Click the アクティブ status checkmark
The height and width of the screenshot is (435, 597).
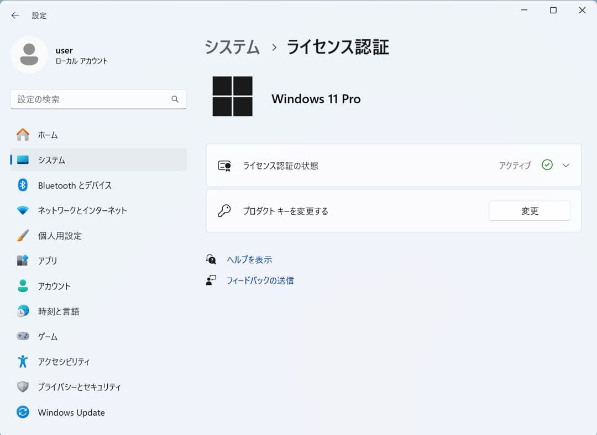(x=547, y=165)
